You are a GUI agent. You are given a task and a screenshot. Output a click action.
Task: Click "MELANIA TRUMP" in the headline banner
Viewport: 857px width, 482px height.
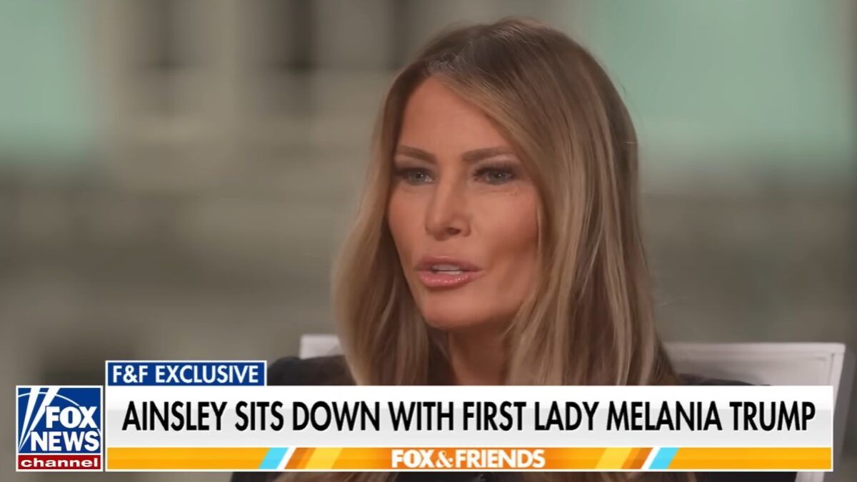coord(710,417)
